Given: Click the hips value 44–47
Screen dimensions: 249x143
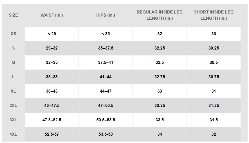Looking at the screenshot, I should coord(106,91).
